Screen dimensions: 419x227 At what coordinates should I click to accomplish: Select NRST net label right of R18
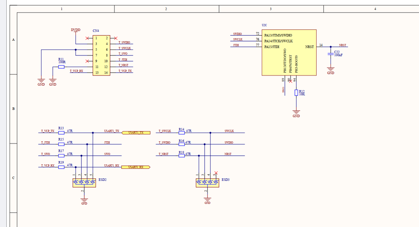[x=228, y=154]
